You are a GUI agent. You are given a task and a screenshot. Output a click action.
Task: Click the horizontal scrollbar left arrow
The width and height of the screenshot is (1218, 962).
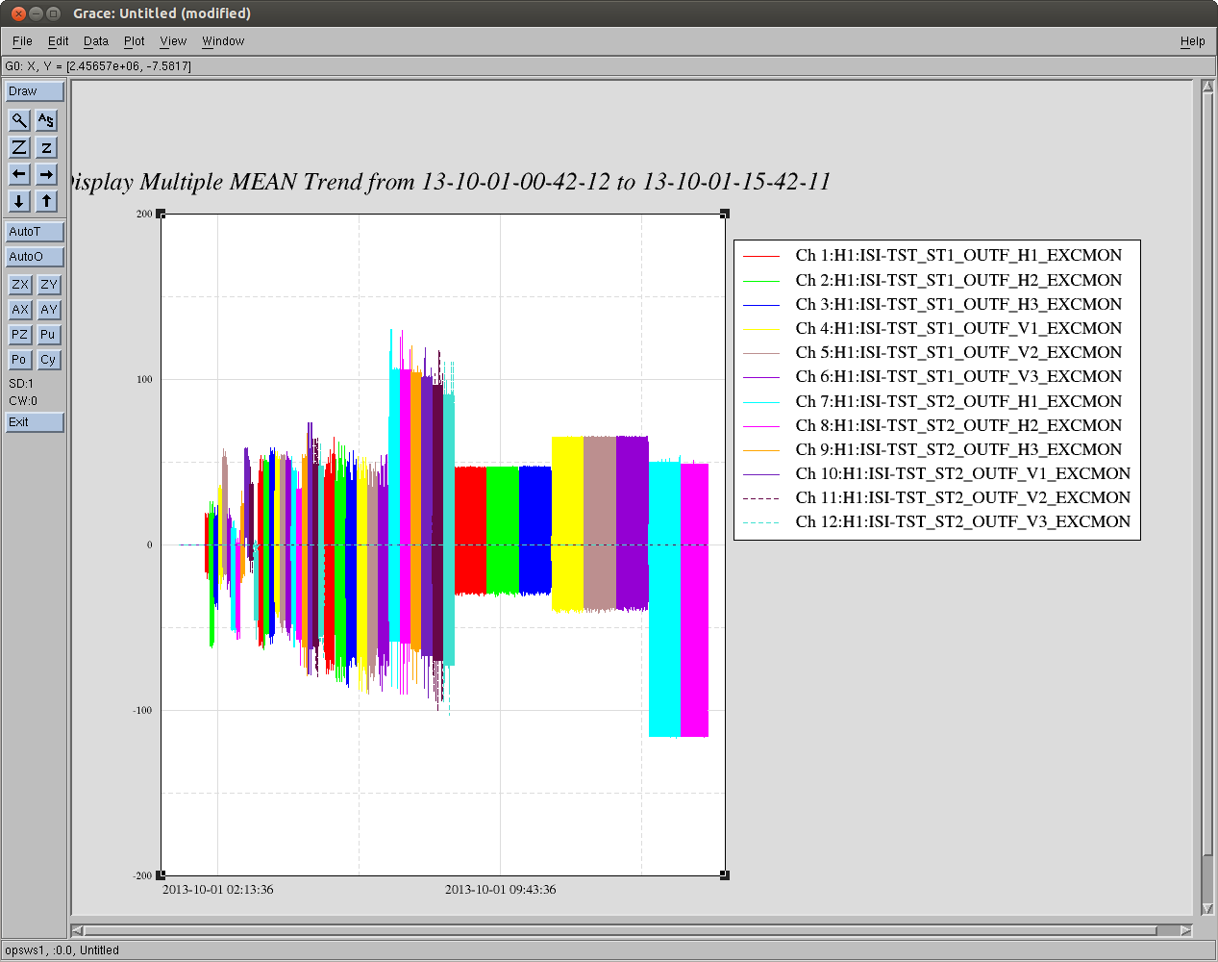78,930
